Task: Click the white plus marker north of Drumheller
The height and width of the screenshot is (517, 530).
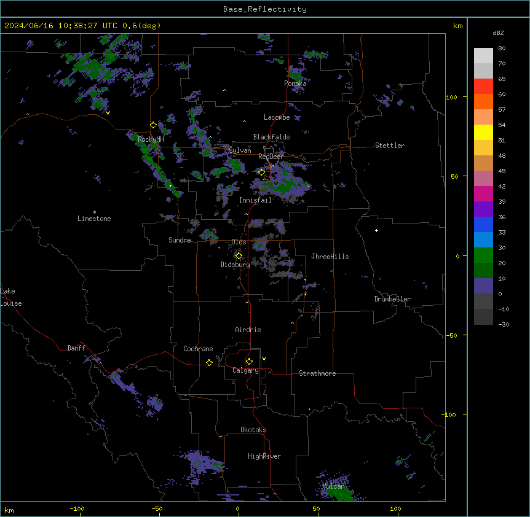Action: tap(376, 230)
